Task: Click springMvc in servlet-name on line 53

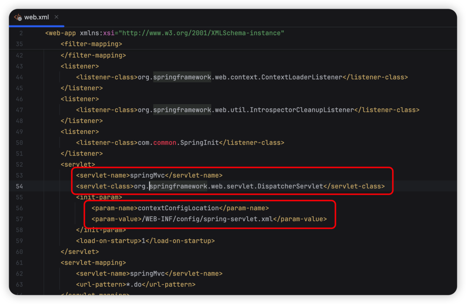Action: point(148,175)
